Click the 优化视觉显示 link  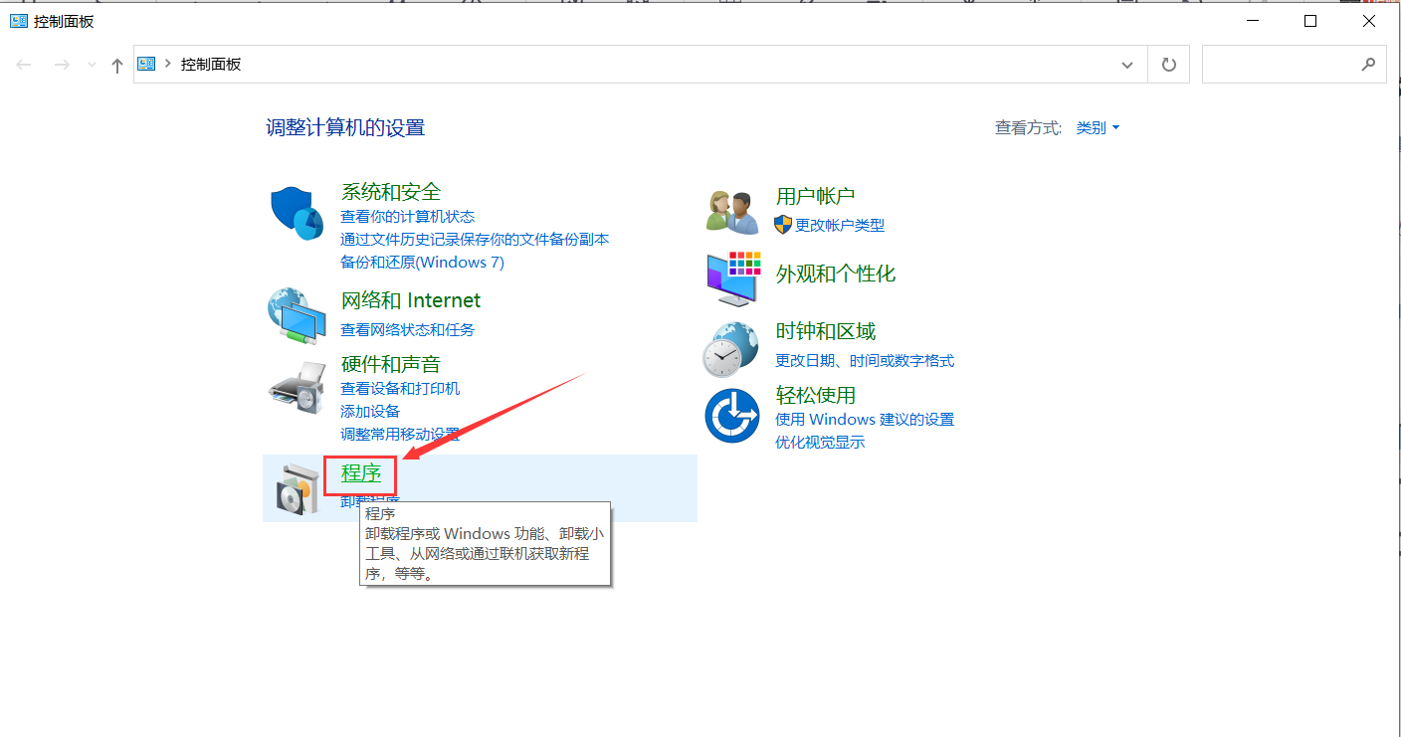coord(820,443)
